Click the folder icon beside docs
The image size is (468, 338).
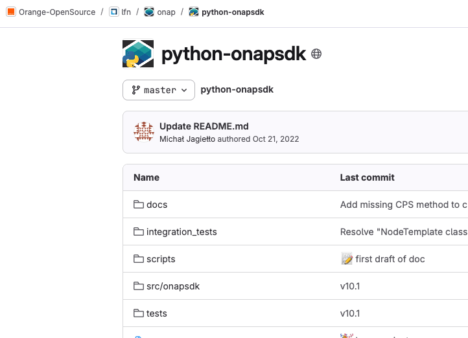click(139, 205)
